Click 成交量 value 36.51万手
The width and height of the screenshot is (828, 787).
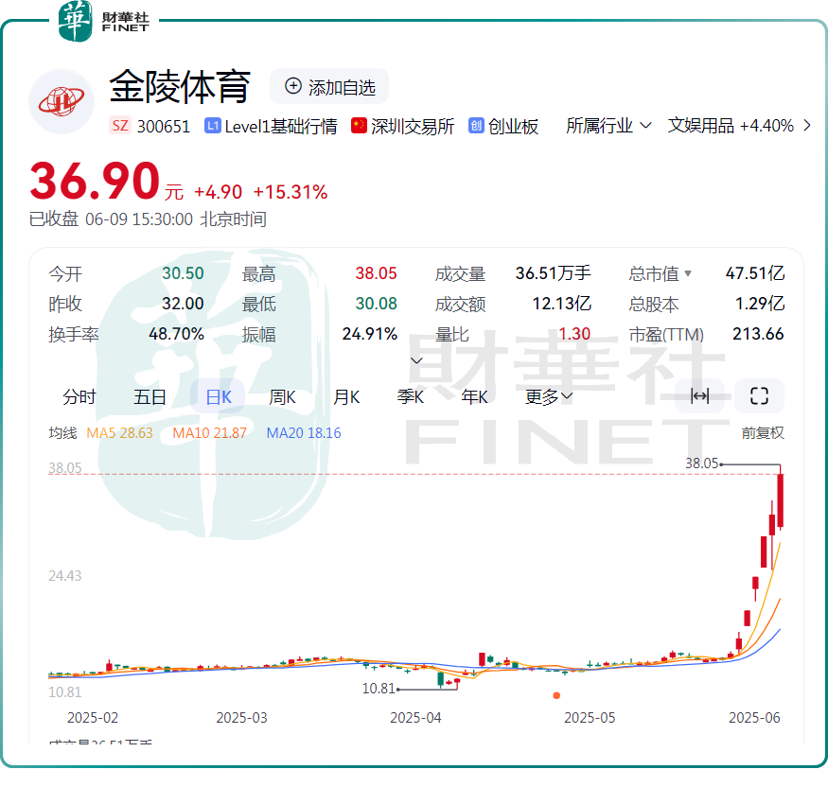(x=553, y=272)
